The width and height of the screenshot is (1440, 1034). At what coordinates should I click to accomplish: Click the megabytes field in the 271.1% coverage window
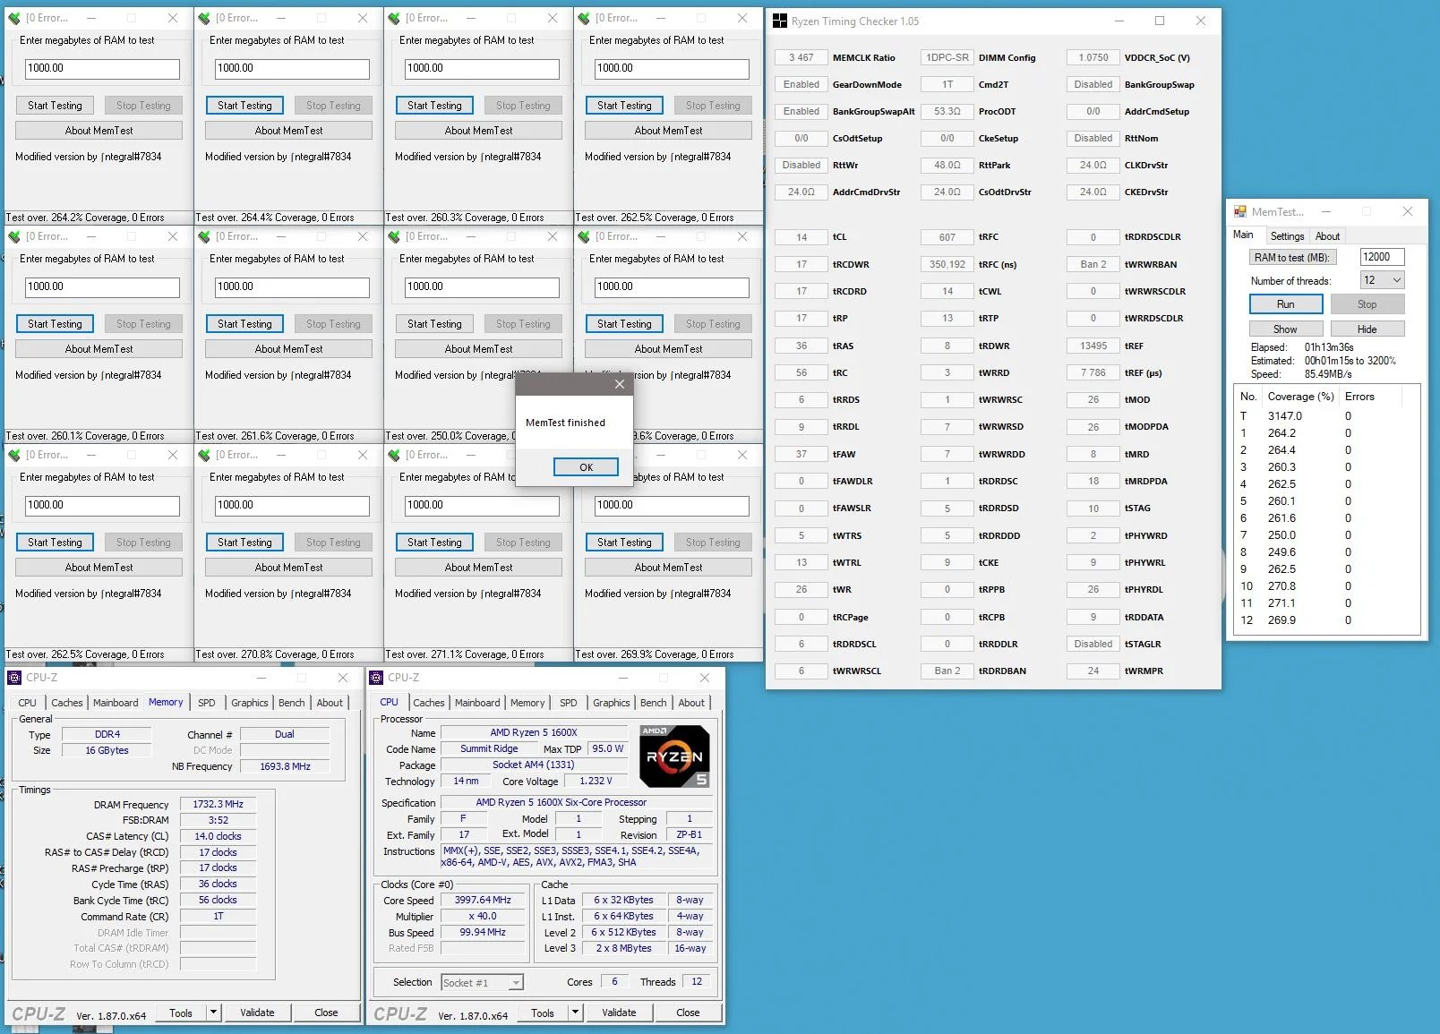pyautogui.click(x=481, y=505)
